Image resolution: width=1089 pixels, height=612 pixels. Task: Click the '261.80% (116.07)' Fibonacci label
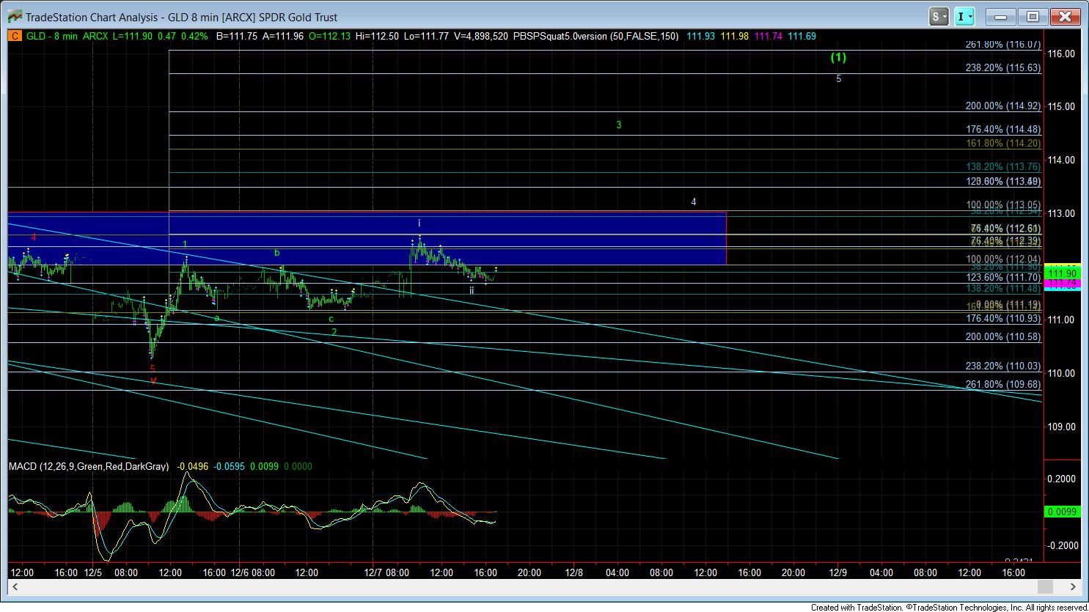(x=1003, y=45)
